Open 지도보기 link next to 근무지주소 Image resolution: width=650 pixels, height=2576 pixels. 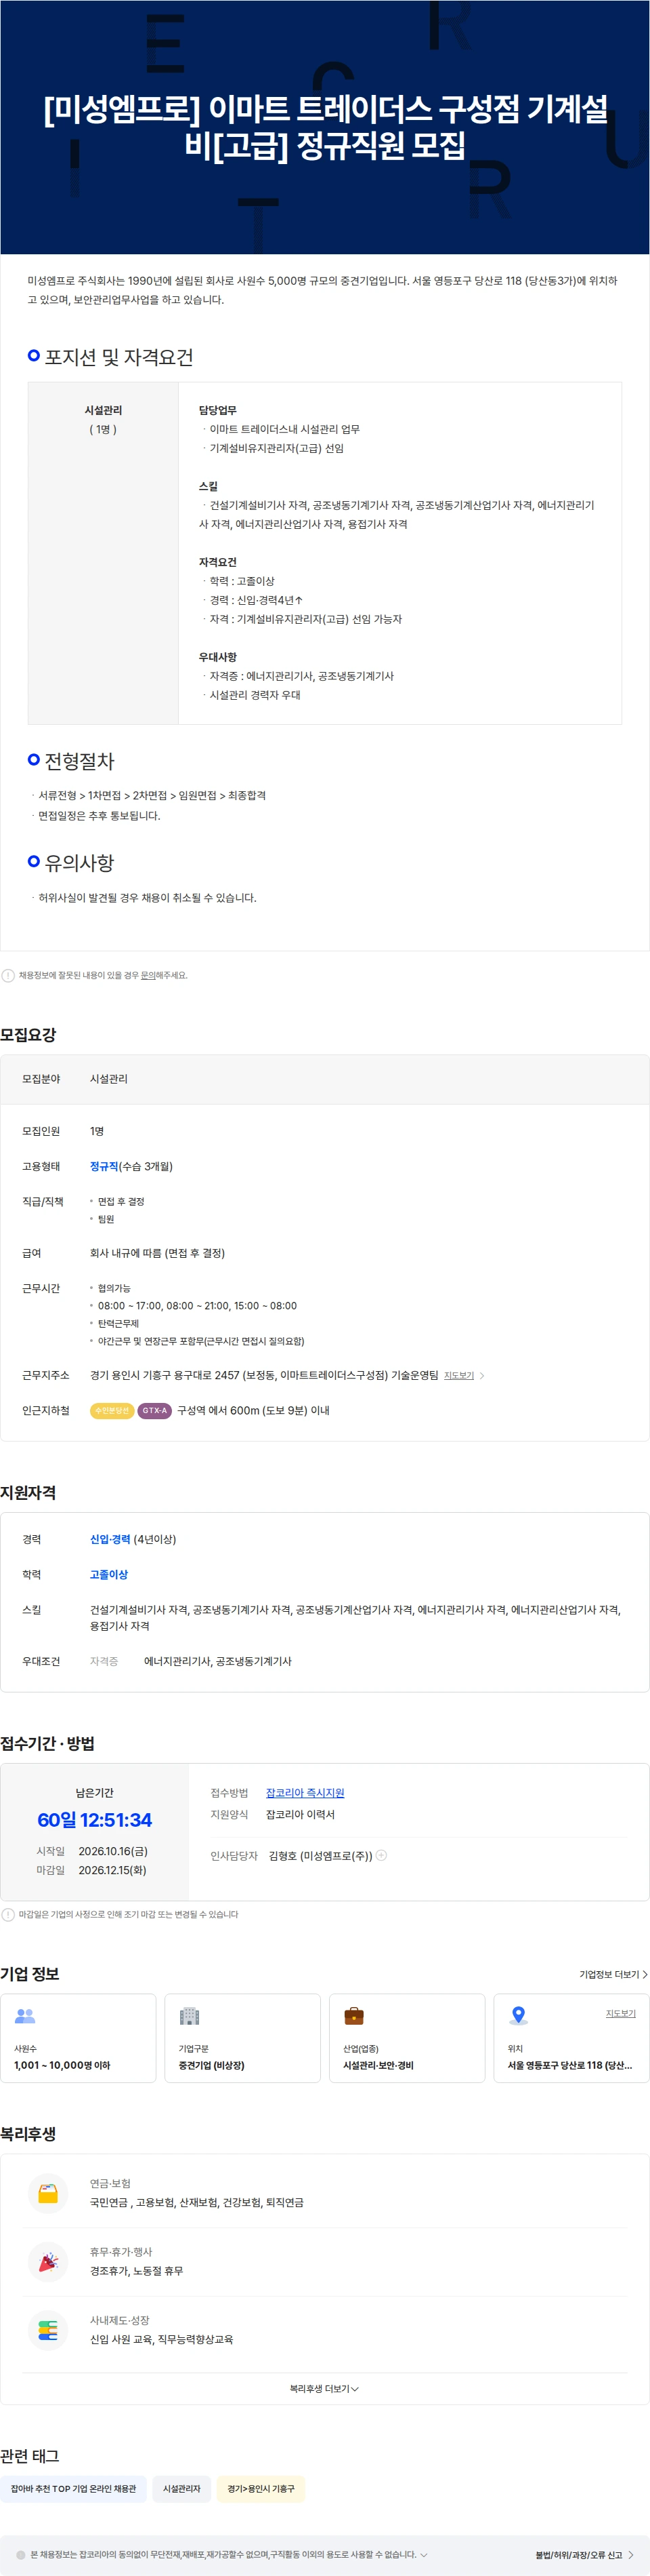pos(459,1375)
